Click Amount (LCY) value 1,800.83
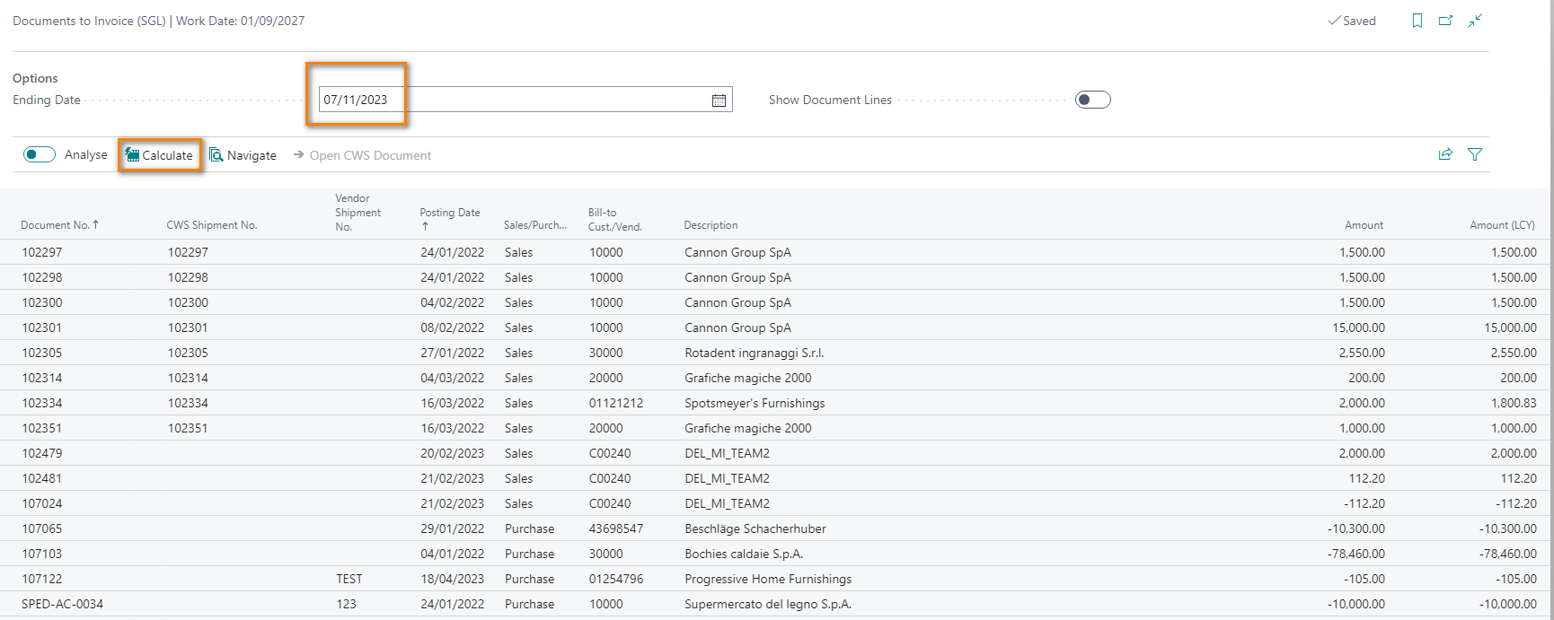1554x620 pixels. click(1514, 403)
